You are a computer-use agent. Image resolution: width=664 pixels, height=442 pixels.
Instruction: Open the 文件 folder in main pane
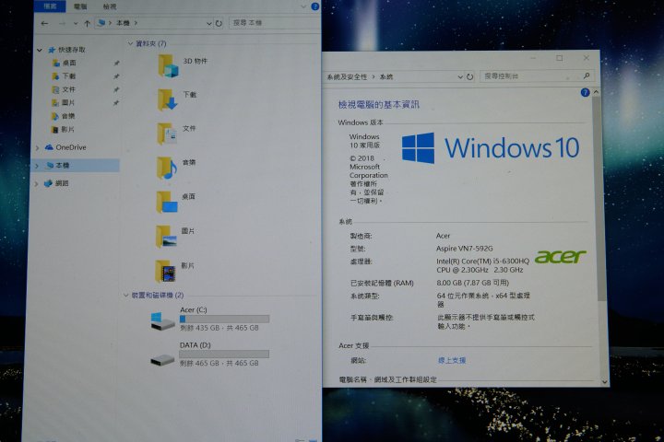coord(167,134)
